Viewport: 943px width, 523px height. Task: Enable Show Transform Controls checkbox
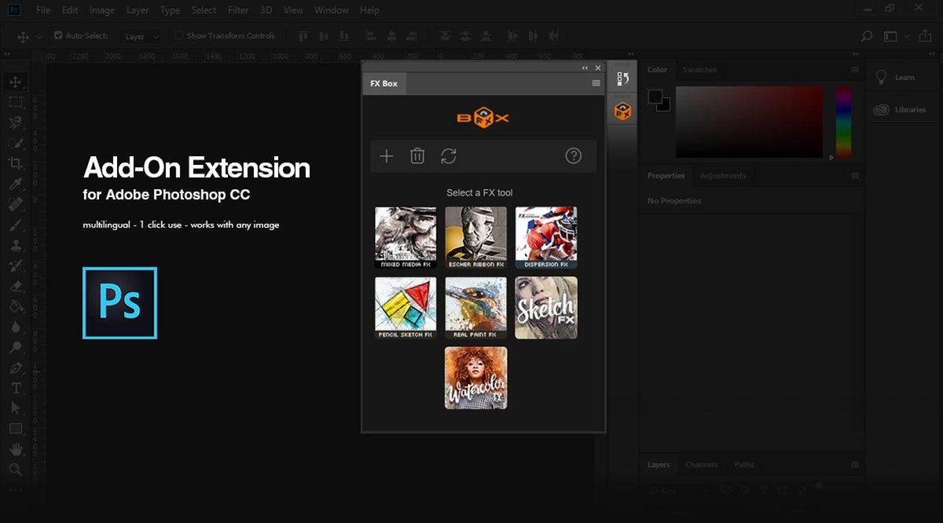pos(178,35)
